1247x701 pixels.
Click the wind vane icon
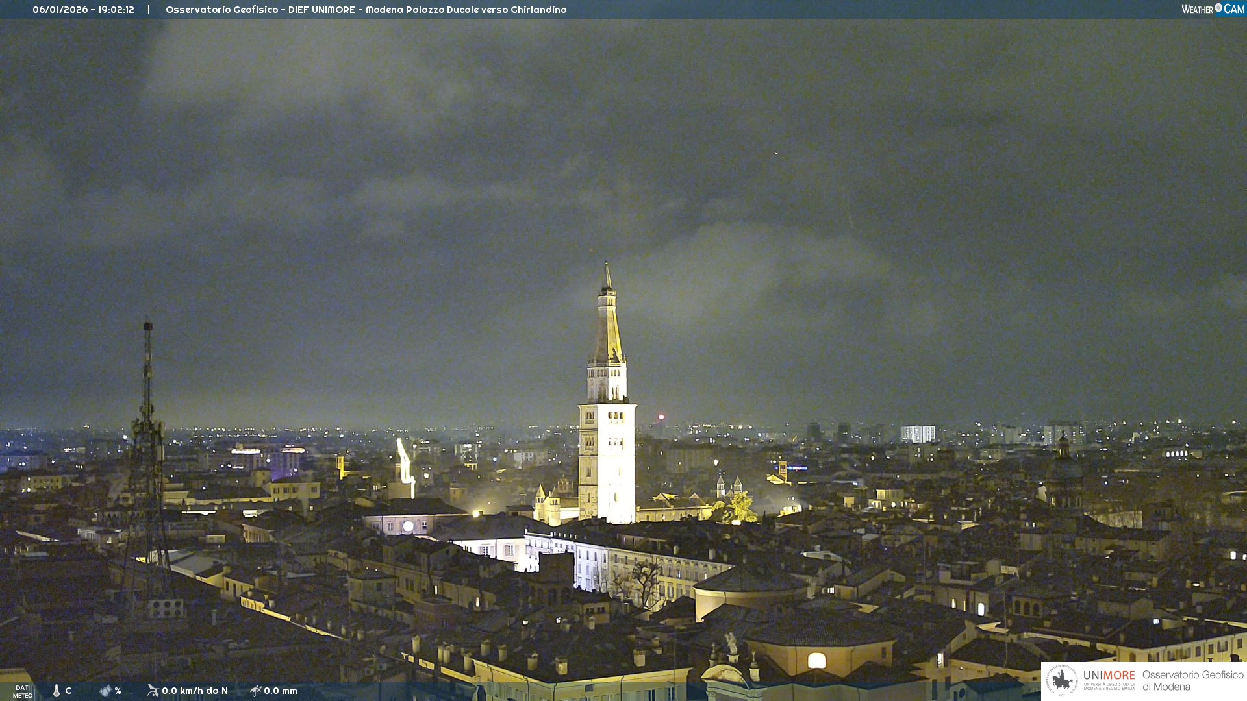(153, 691)
